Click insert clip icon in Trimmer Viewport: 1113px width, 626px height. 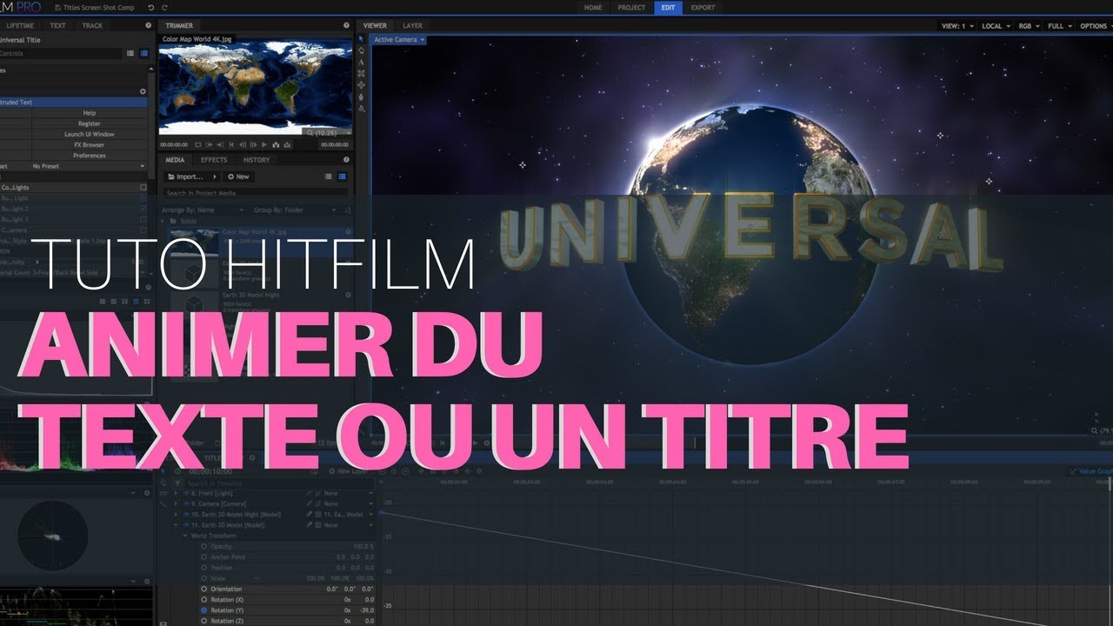(x=276, y=144)
